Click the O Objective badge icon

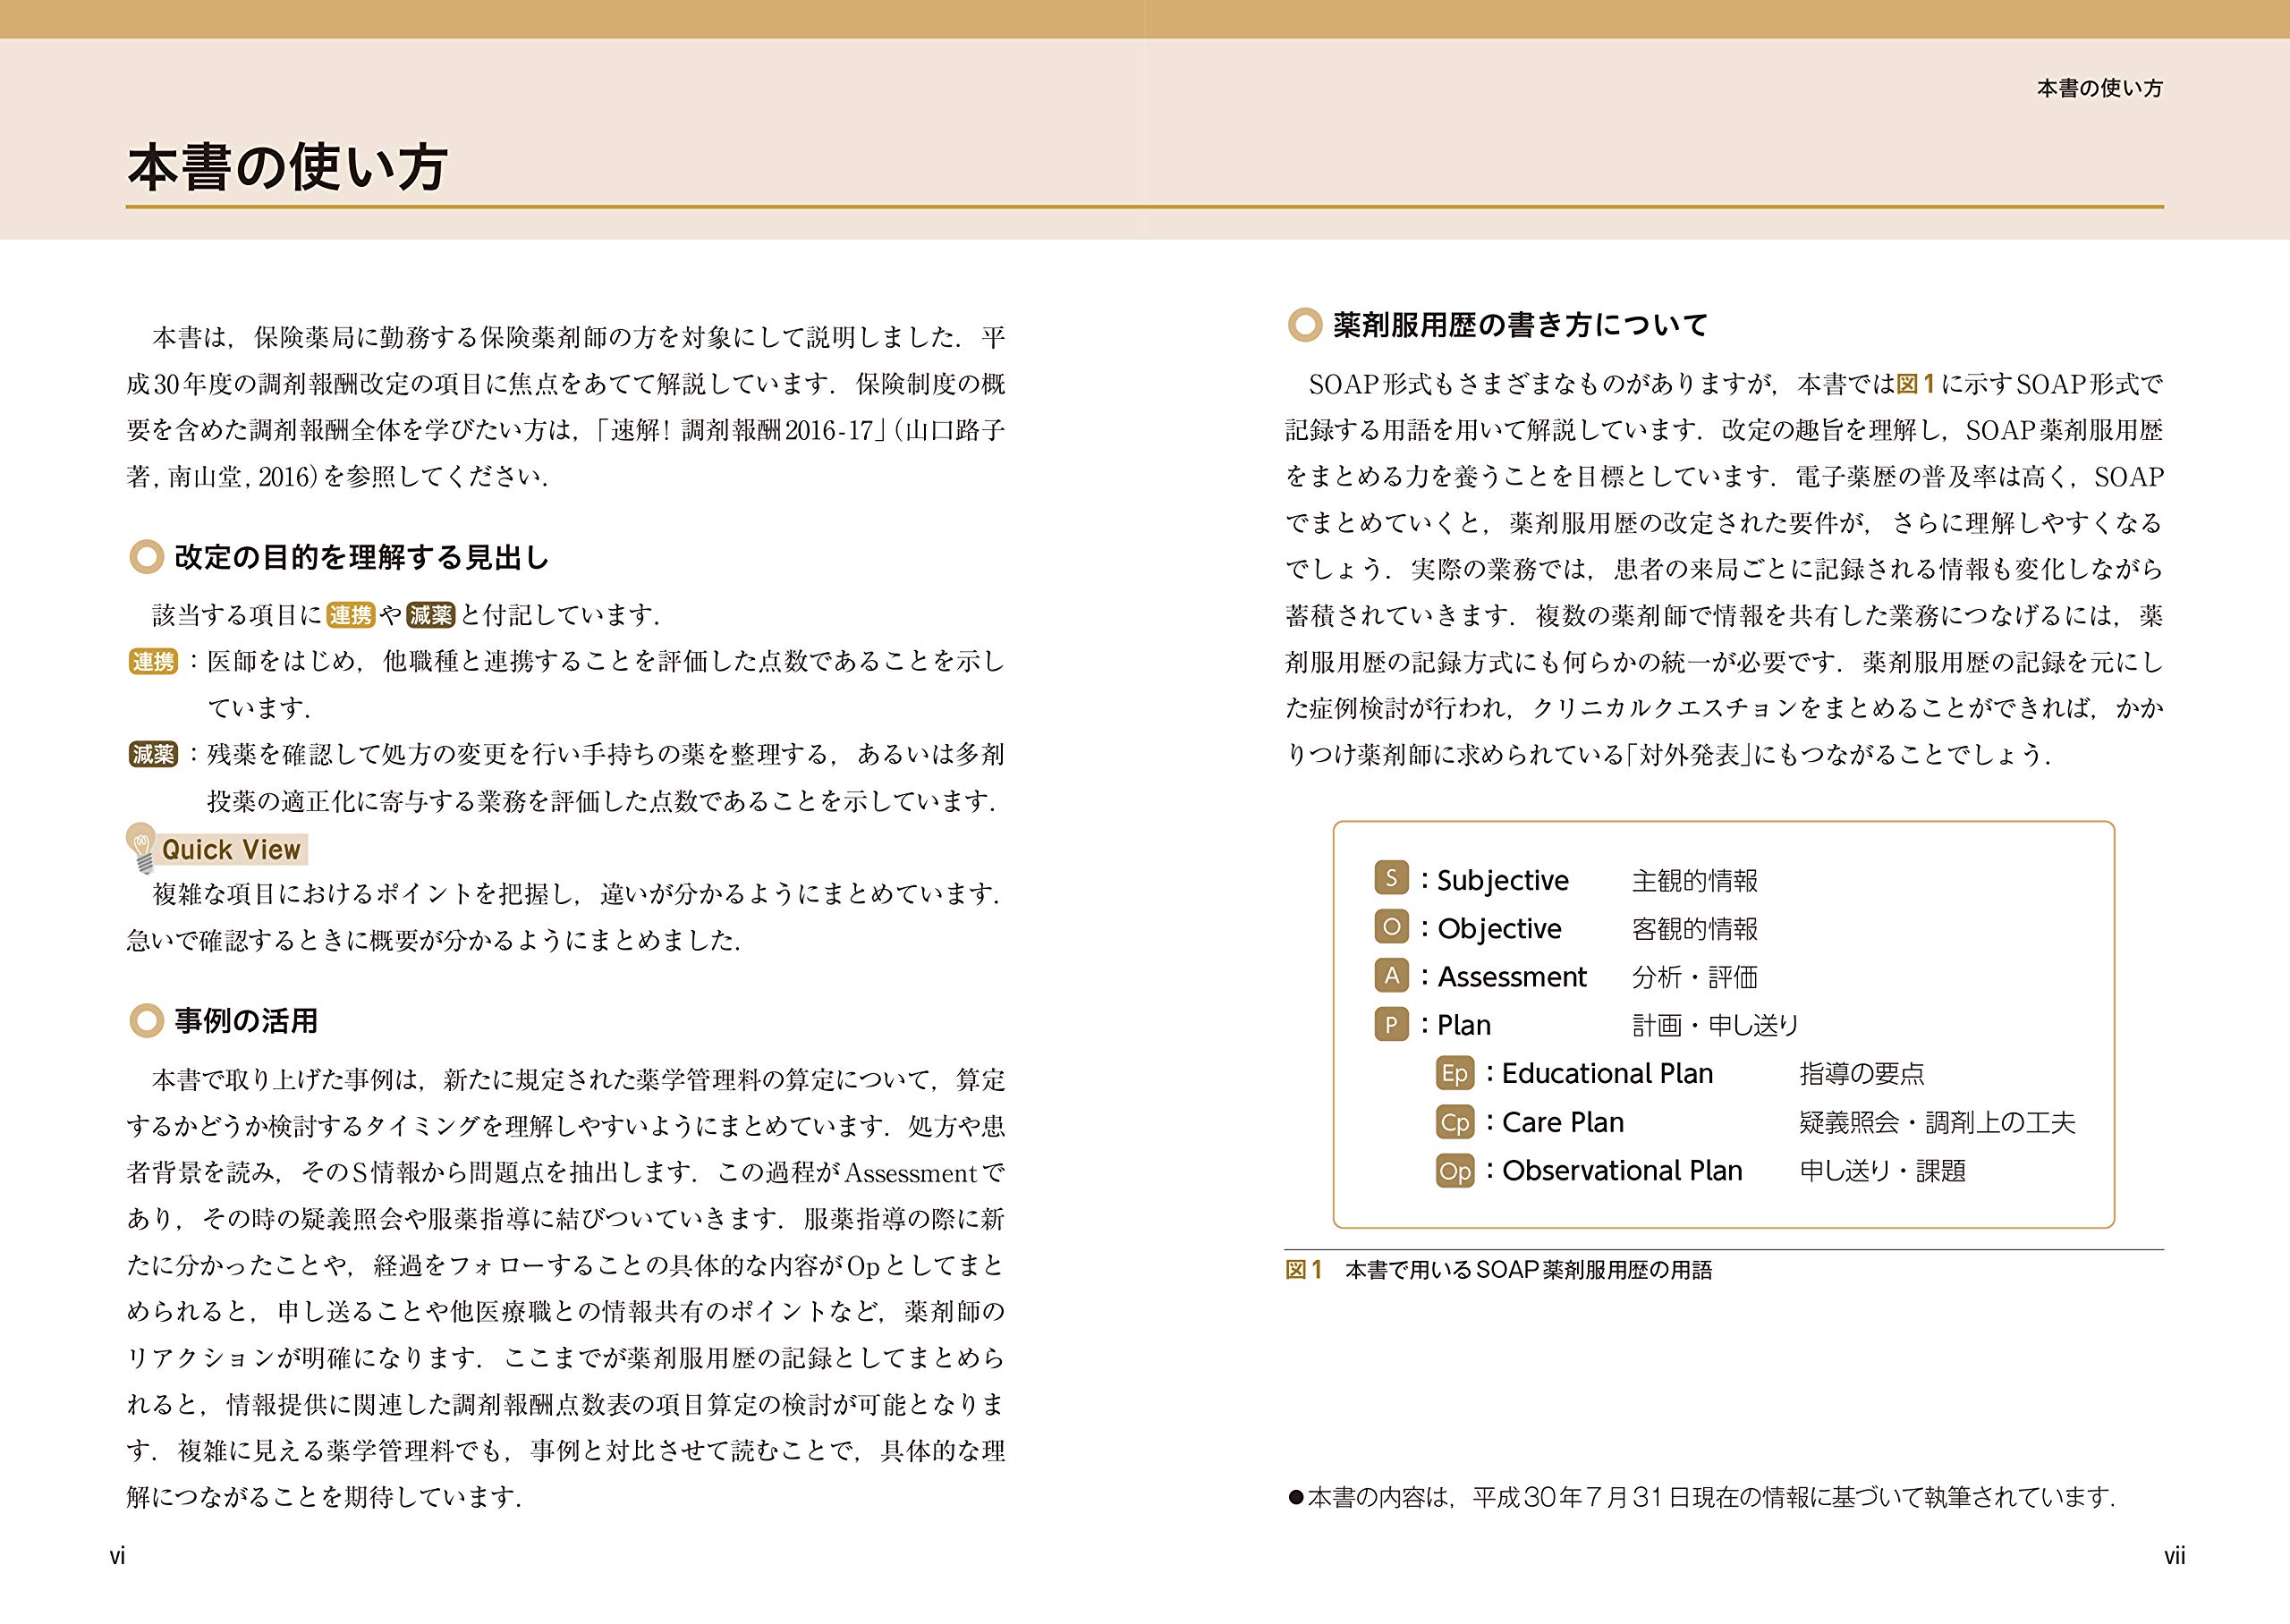(1391, 927)
